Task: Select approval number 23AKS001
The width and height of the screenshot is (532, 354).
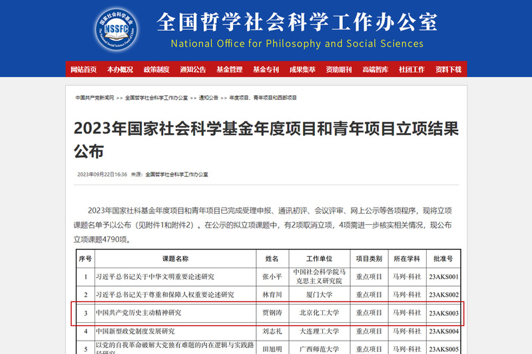Action: 443,277
